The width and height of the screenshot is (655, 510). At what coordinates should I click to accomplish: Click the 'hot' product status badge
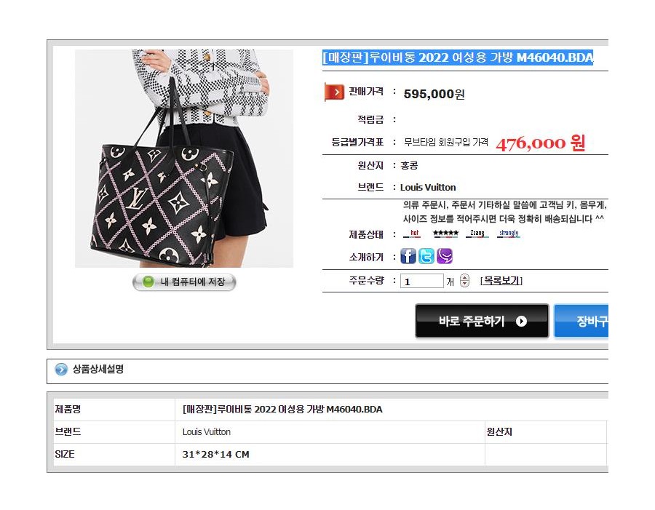[412, 234]
